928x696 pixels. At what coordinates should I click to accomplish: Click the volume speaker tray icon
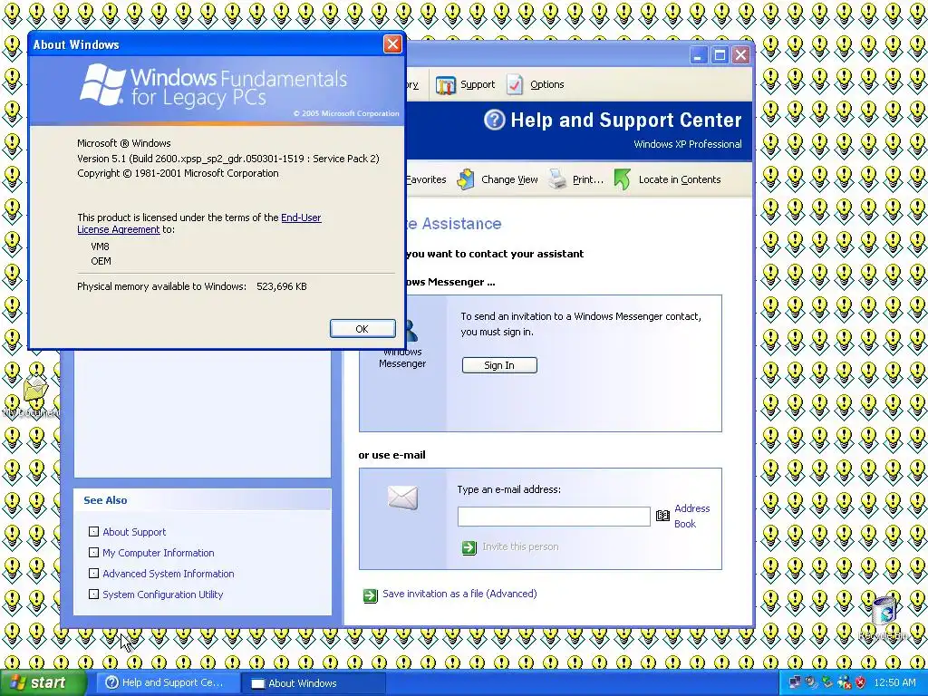(x=811, y=682)
